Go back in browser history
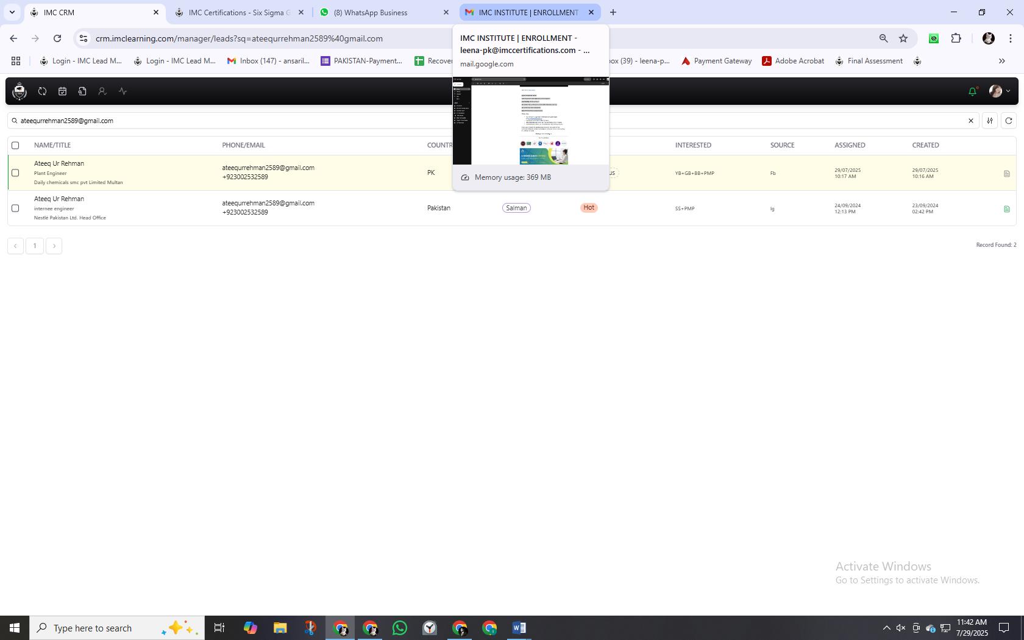The height and width of the screenshot is (640, 1024). [13, 38]
